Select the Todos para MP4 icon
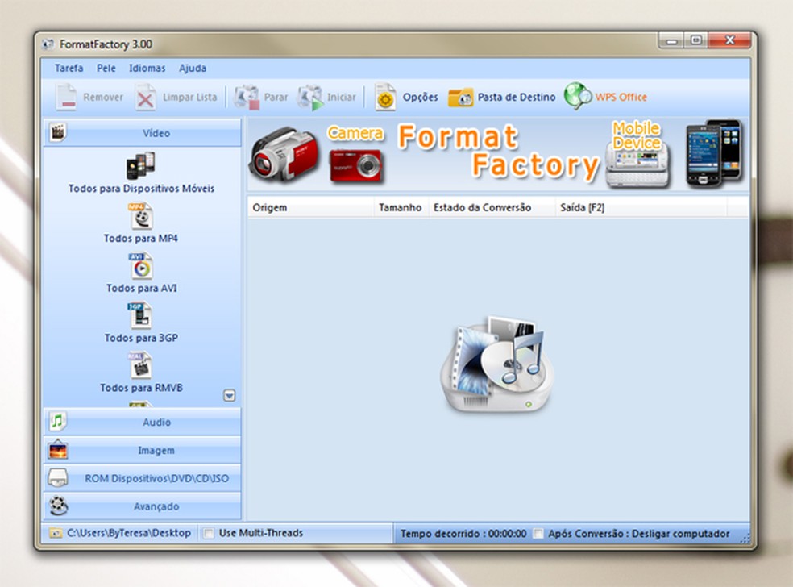This screenshot has width=793, height=587. point(140,216)
